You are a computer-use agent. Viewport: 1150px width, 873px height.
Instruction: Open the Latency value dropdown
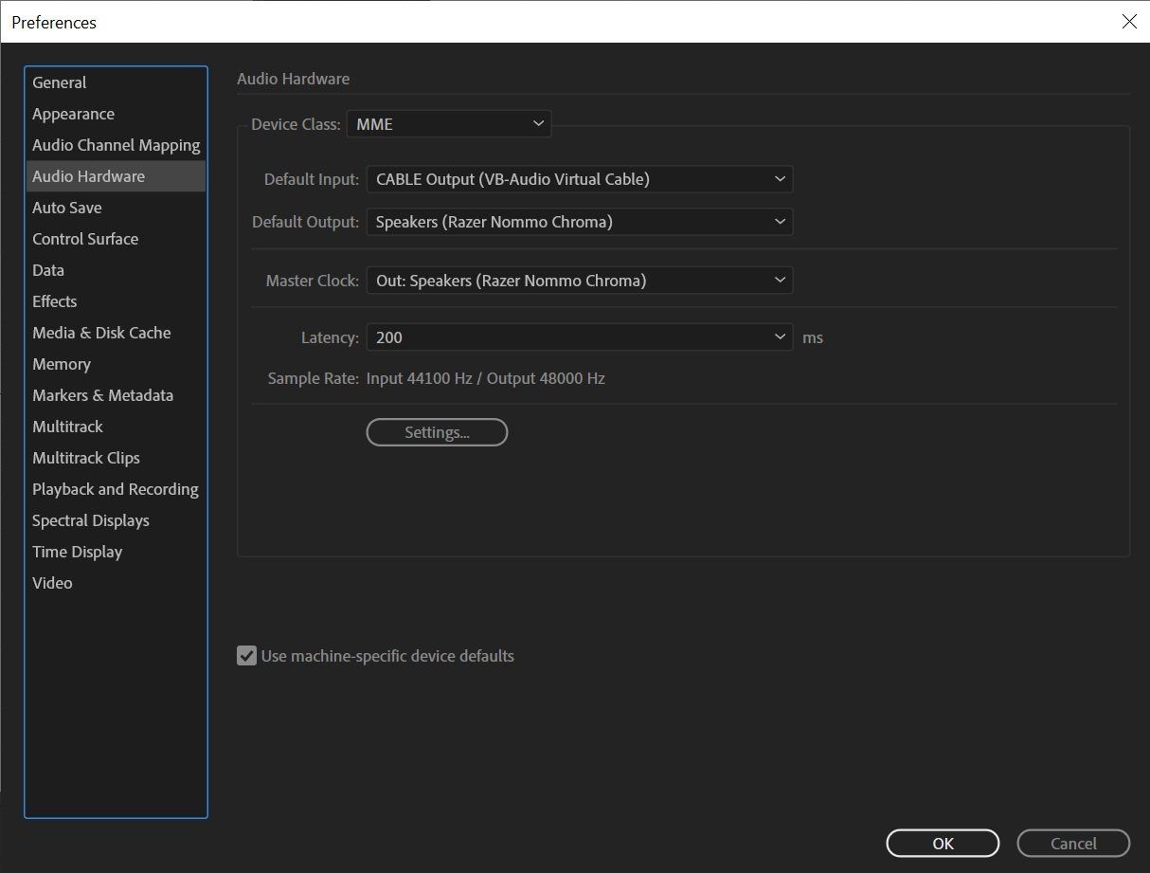580,337
